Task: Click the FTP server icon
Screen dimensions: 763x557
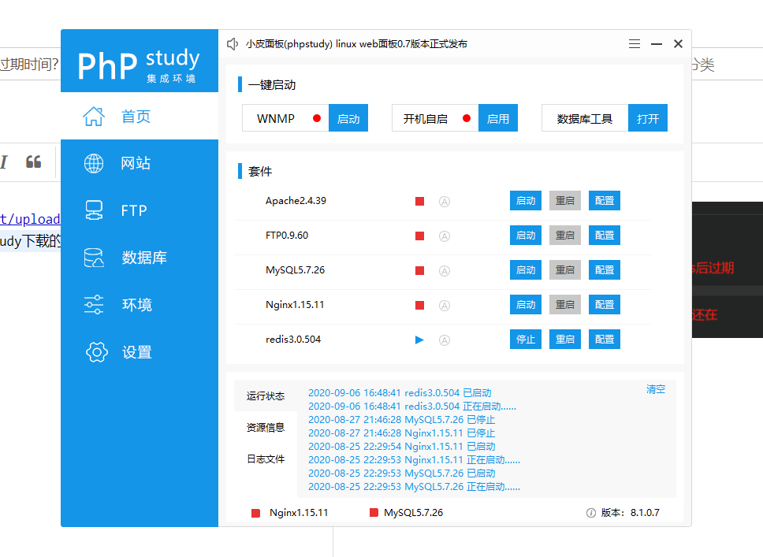Action: [94, 210]
